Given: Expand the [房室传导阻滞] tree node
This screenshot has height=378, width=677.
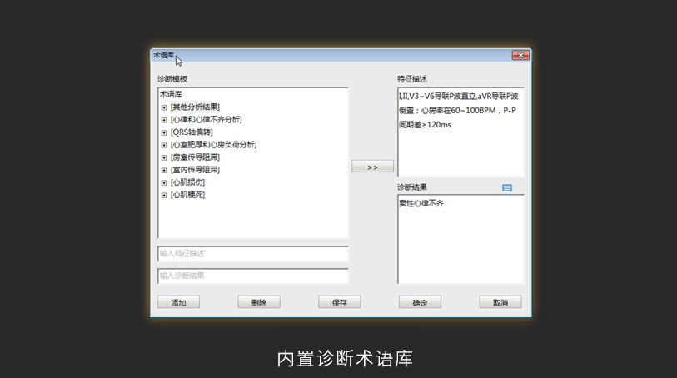Looking at the screenshot, I should pyautogui.click(x=164, y=157).
